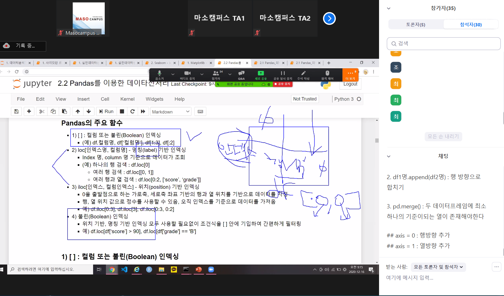This screenshot has height=296, width=504.
Task: Click the notebook vertical scrollbar thumb
Action: (377, 141)
